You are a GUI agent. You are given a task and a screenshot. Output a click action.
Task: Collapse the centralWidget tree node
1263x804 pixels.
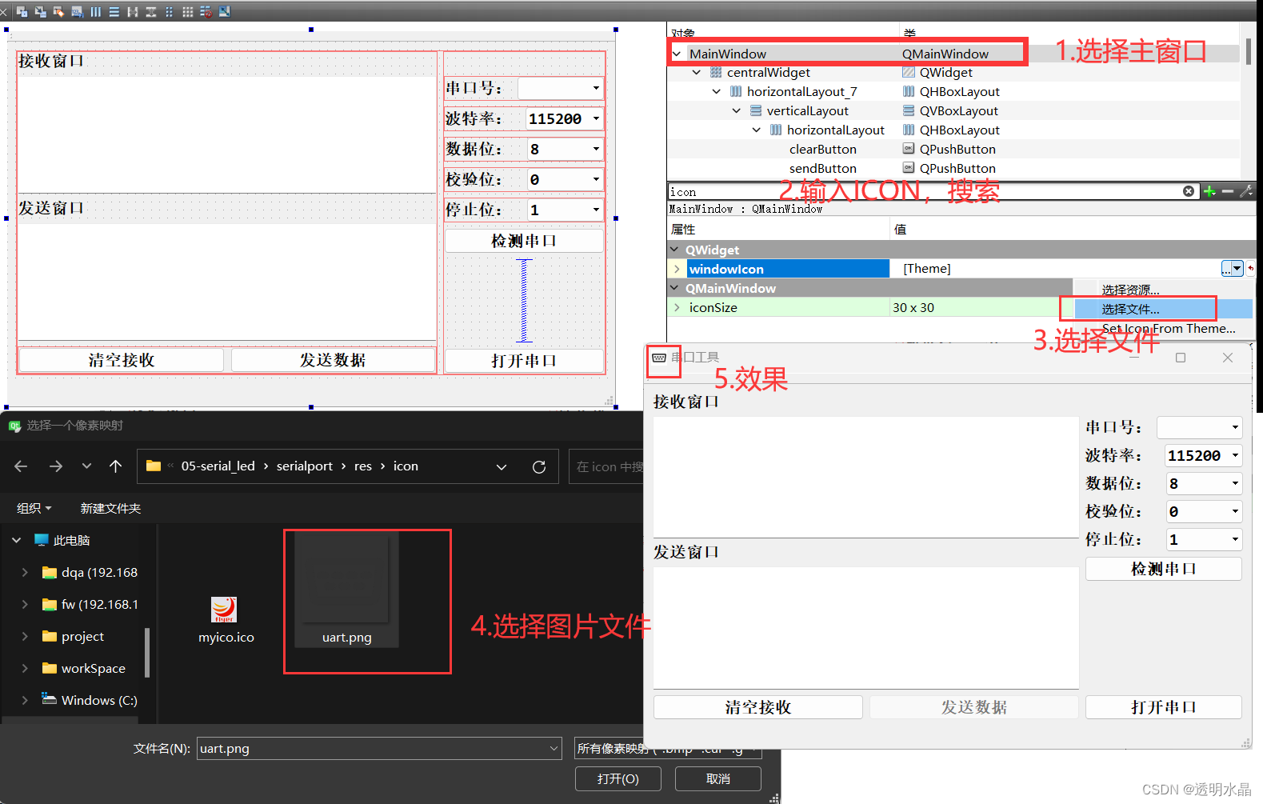[697, 73]
